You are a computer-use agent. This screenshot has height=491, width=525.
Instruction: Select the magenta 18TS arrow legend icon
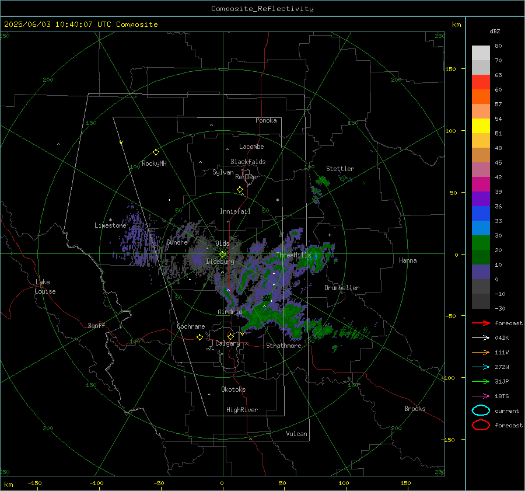(x=481, y=396)
